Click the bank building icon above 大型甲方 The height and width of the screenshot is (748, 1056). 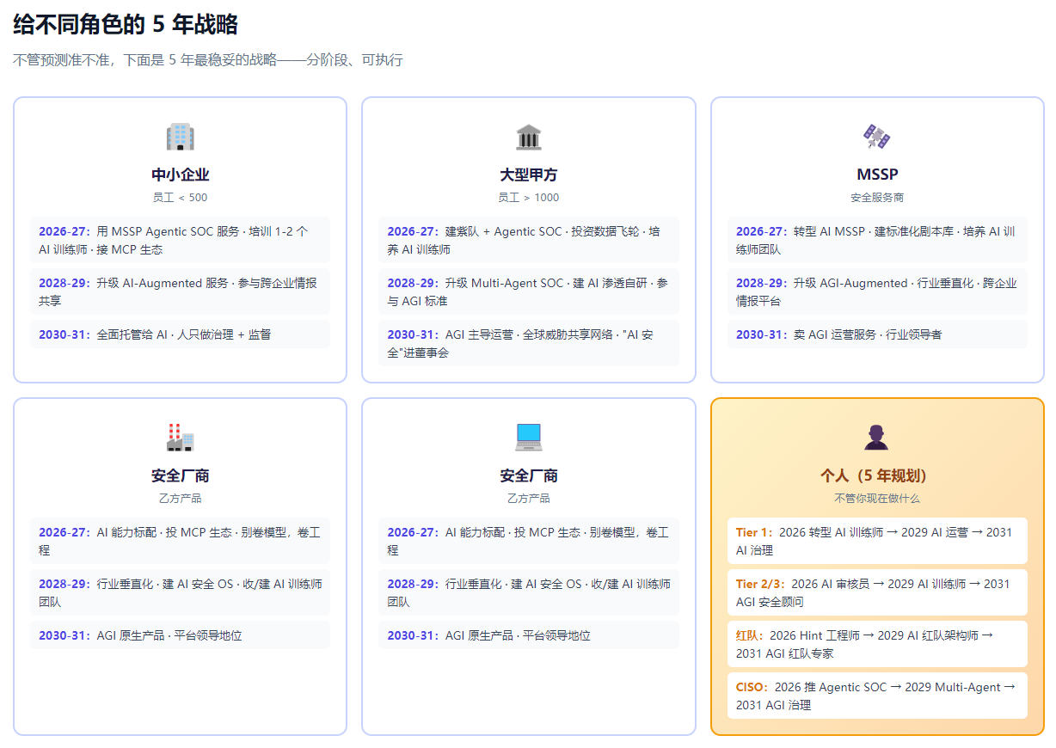[x=528, y=137]
